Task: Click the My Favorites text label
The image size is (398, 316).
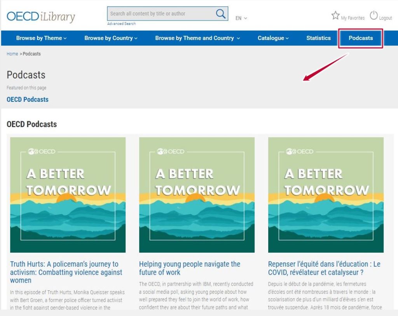Action: point(353,18)
